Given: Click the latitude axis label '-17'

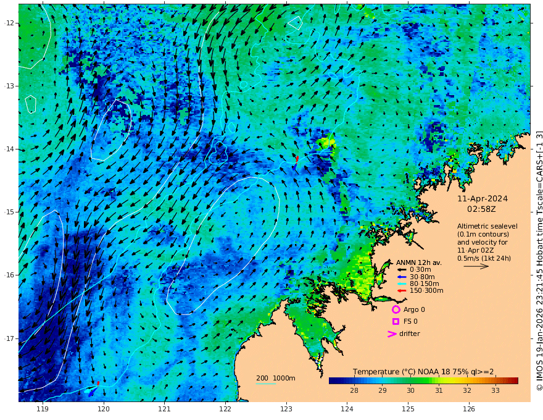Looking at the screenshot, I should pos(9,338).
